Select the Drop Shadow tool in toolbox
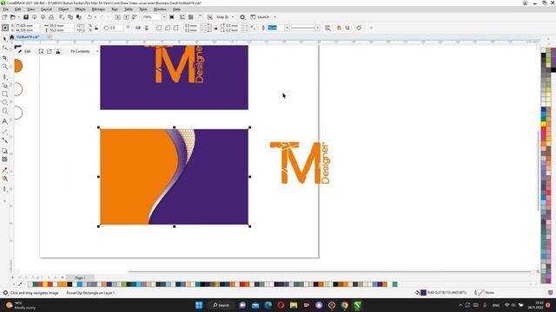Image resolution: width=556 pixels, height=312 pixels. click(4, 151)
